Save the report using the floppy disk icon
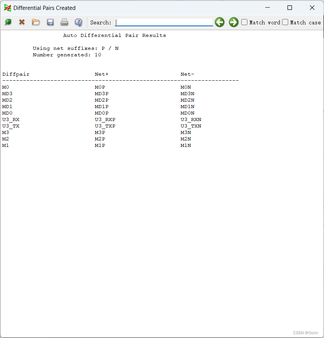324x338 pixels. [50, 22]
